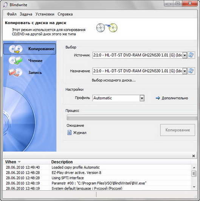This screenshot has height=201, width=200.
Task: Open the Профиль Automatic dropdown
Action: [x=142, y=98]
